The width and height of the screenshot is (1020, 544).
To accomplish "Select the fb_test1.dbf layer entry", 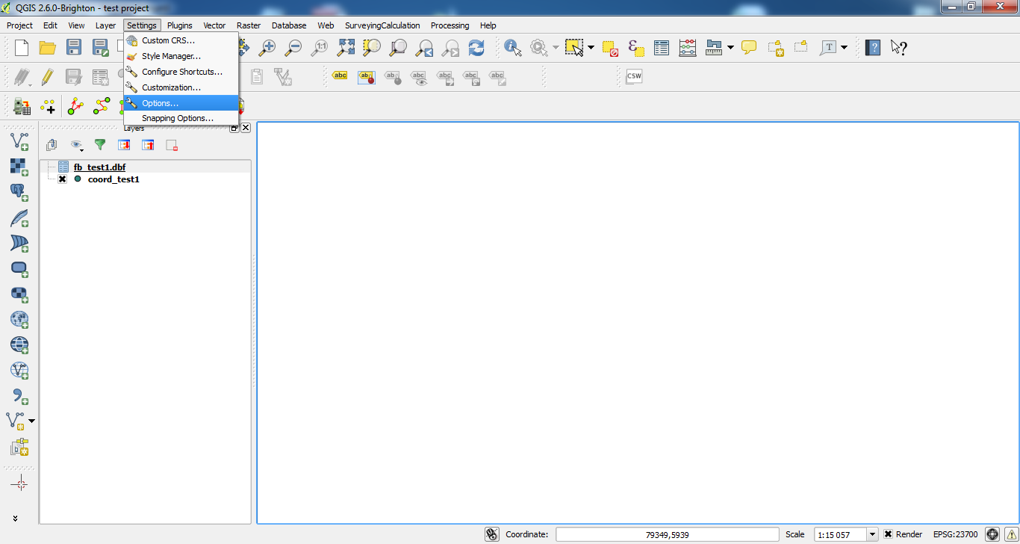I will [99, 167].
